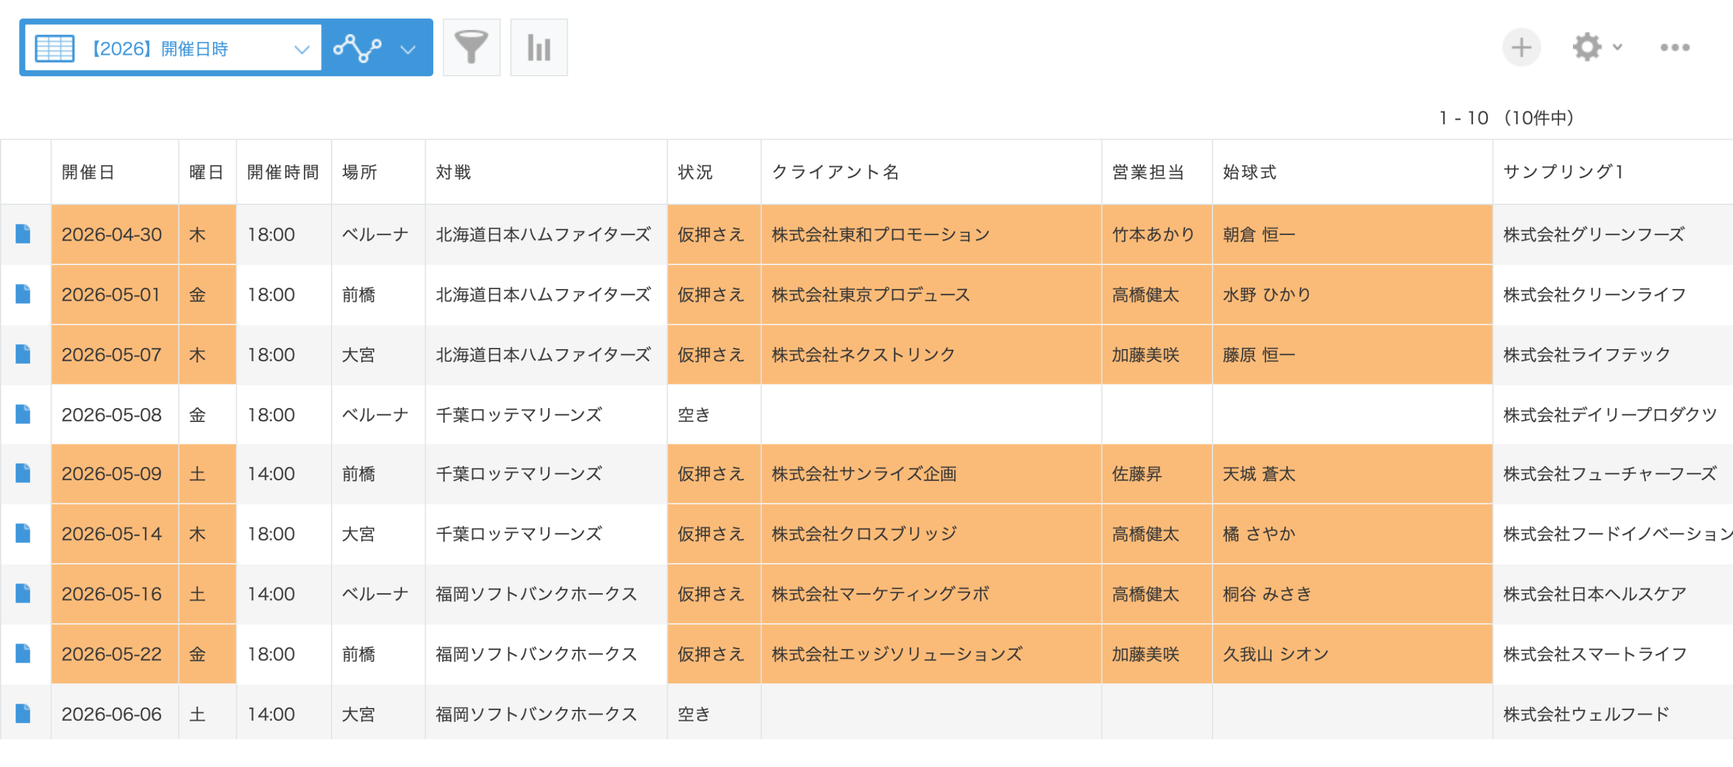Click the ellipsis options icon
1733x767 pixels.
coord(1675,47)
